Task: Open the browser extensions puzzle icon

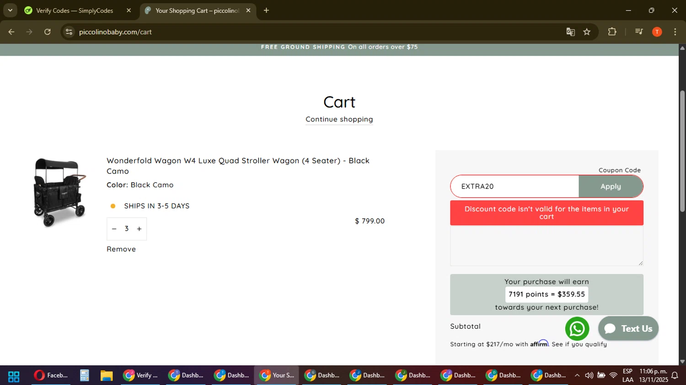Action: [612, 32]
